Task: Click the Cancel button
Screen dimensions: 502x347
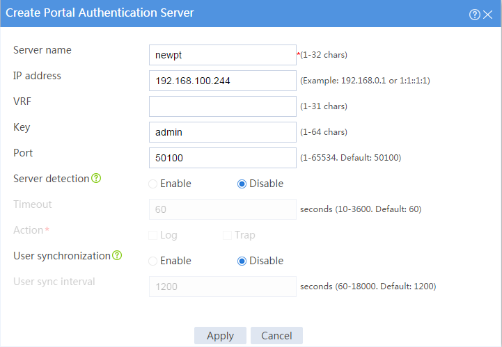Action: [x=276, y=335]
